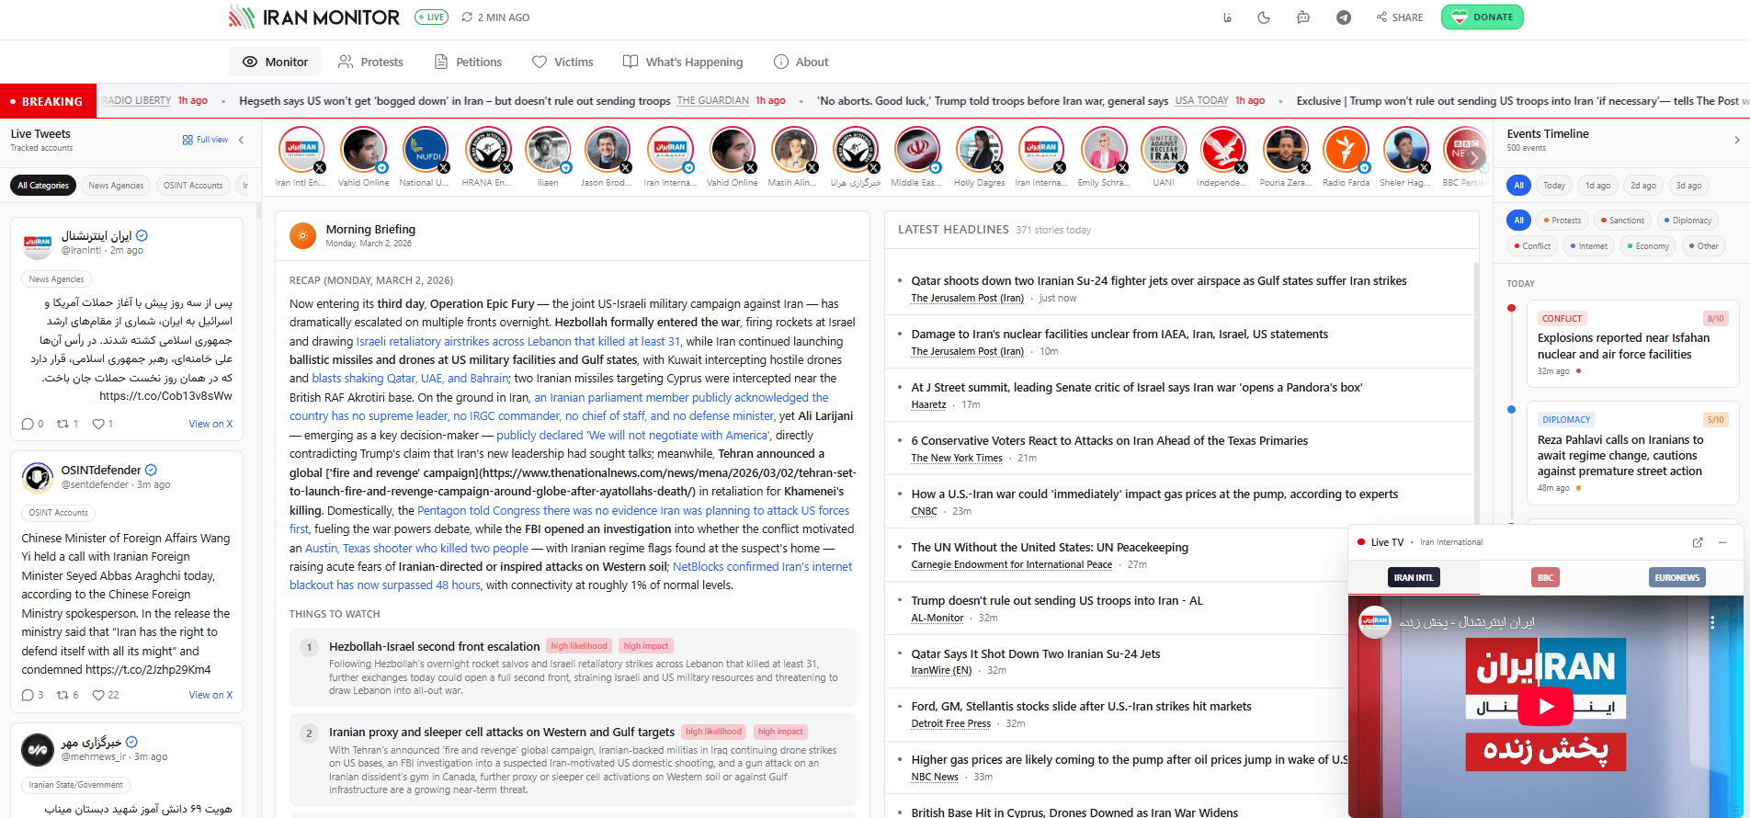
Task: Go to the Protests tab
Action: click(370, 62)
